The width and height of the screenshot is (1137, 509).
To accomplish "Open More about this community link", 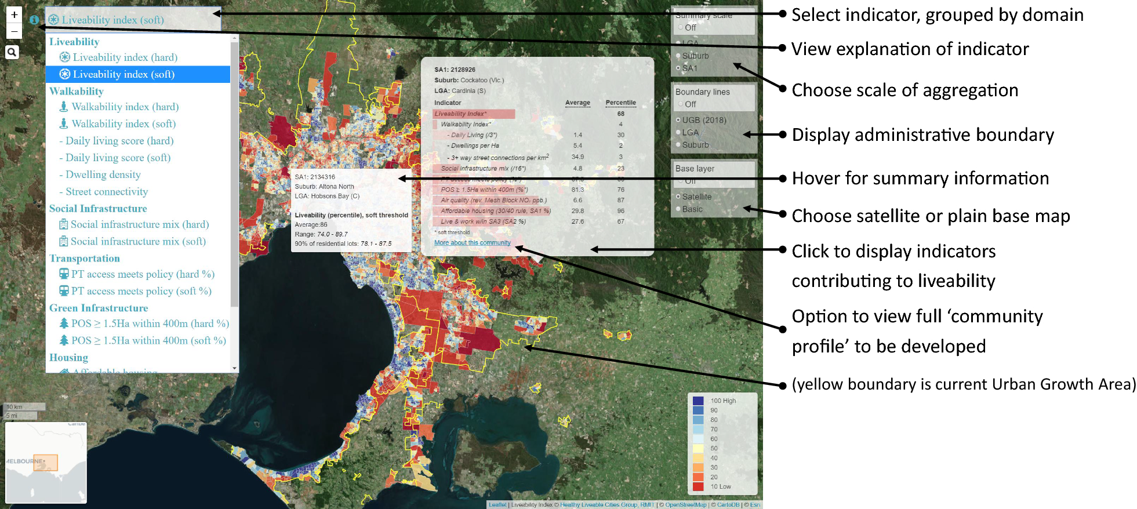I will 473,243.
